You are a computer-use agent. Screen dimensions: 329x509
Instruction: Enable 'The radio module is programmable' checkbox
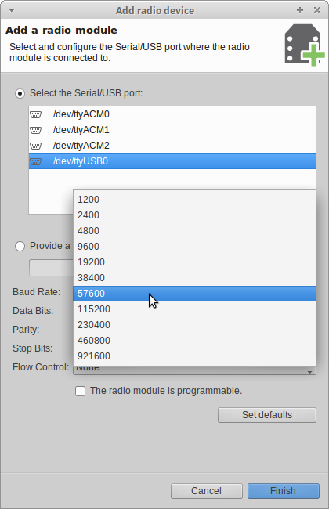coord(80,391)
